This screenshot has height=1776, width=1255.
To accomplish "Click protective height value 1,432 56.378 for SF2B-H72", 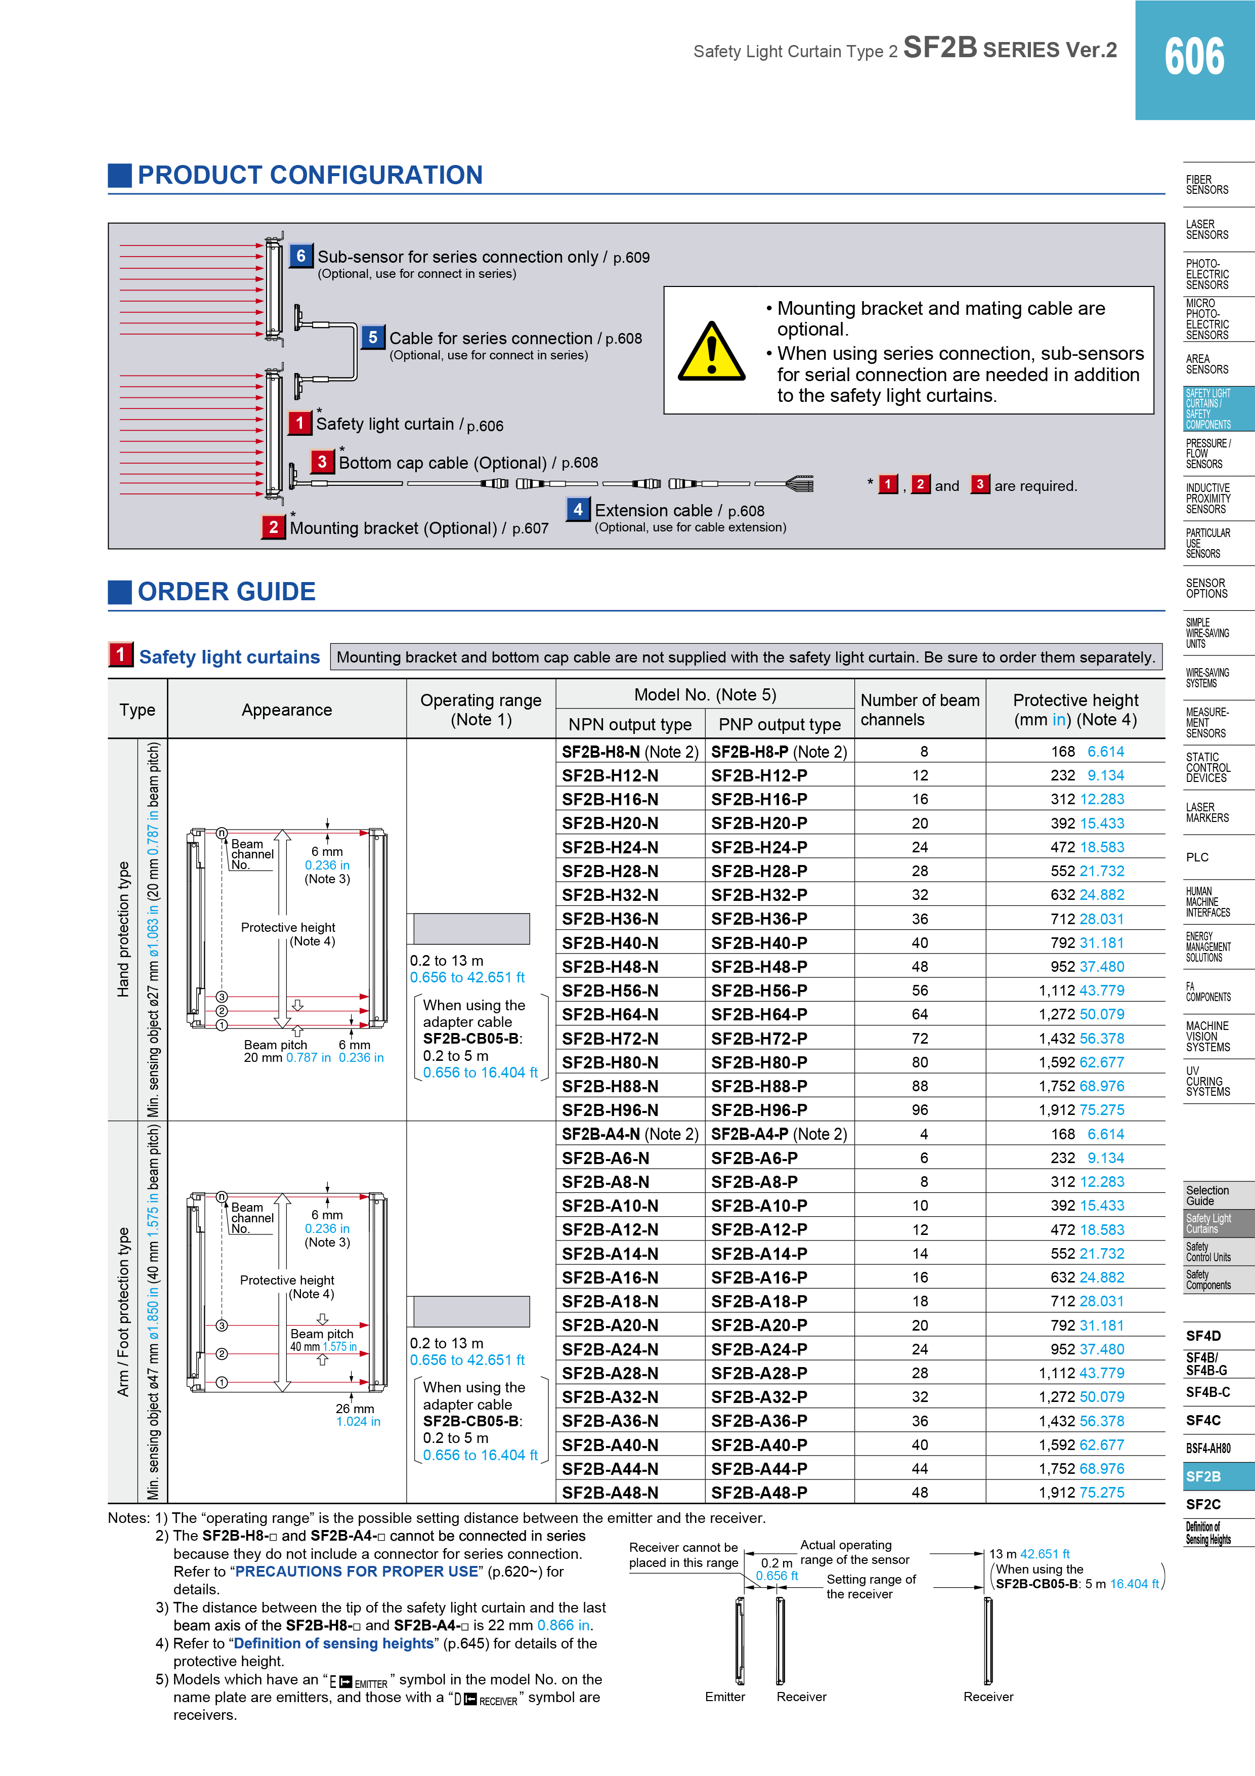I will [x=1081, y=1038].
